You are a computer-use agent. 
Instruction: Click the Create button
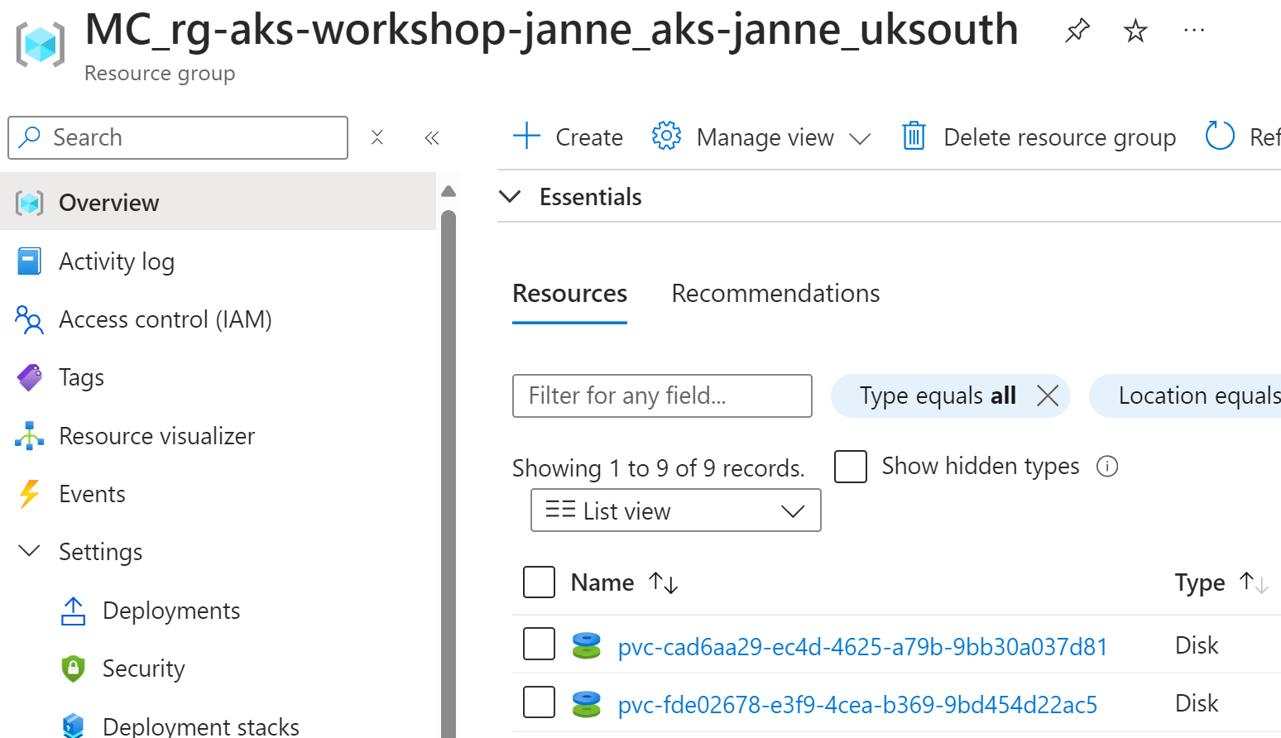[568, 137]
